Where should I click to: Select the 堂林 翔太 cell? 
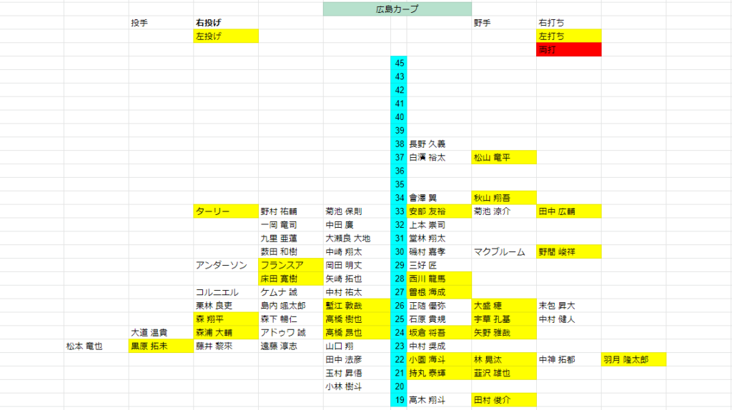coord(439,239)
